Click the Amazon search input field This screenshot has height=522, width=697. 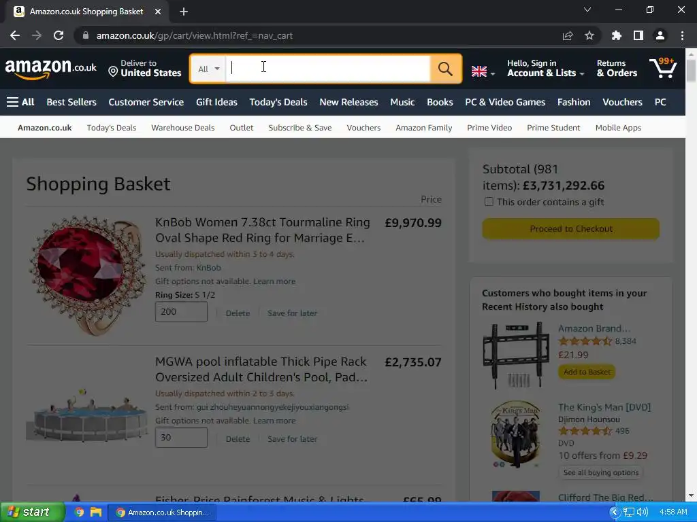tap(328, 69)
